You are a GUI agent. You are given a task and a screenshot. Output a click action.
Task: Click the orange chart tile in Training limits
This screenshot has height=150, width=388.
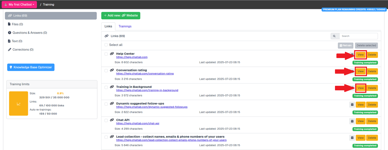(18, 103)
